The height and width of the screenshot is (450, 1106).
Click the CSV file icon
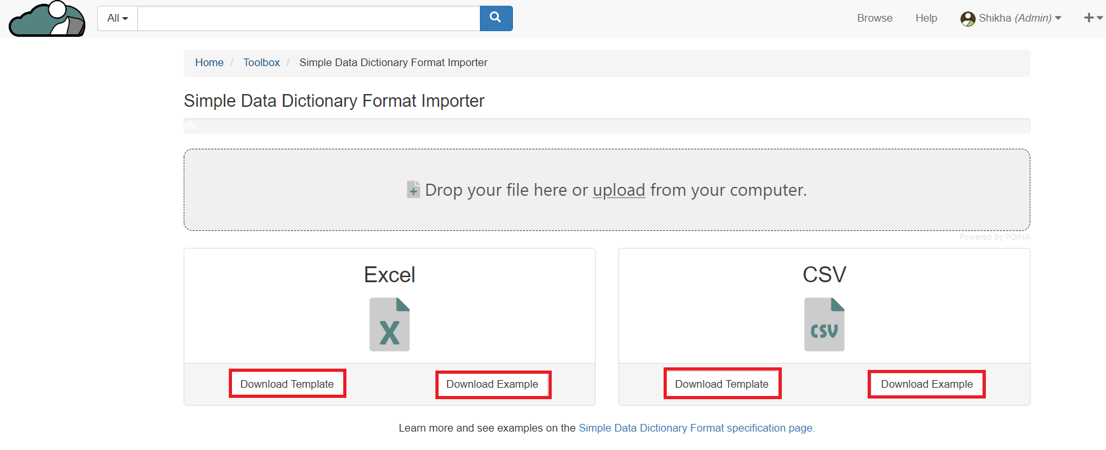pos(824,325)
